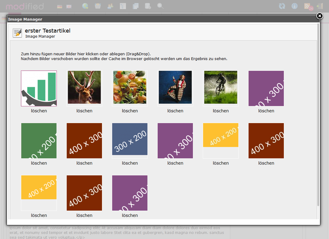Open the content pages icon
The height and width of the screenshot is (239, 329).
[135, 6]
